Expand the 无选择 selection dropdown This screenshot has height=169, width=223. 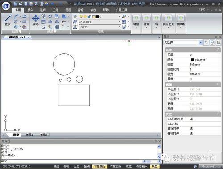(183, 42)
